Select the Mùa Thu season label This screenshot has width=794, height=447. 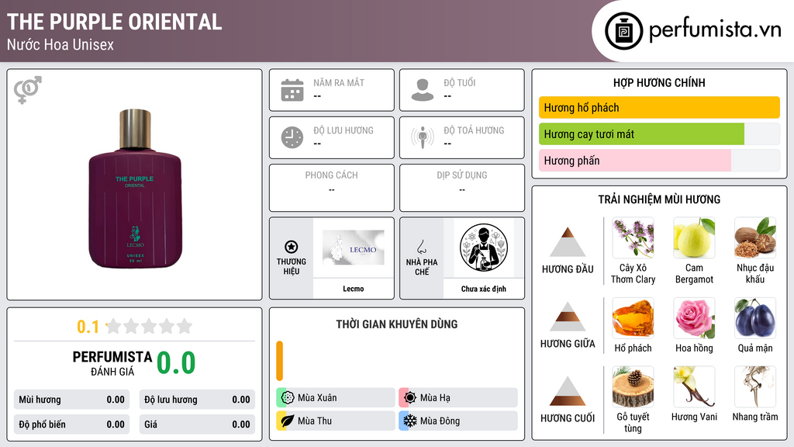pos(315,421)
